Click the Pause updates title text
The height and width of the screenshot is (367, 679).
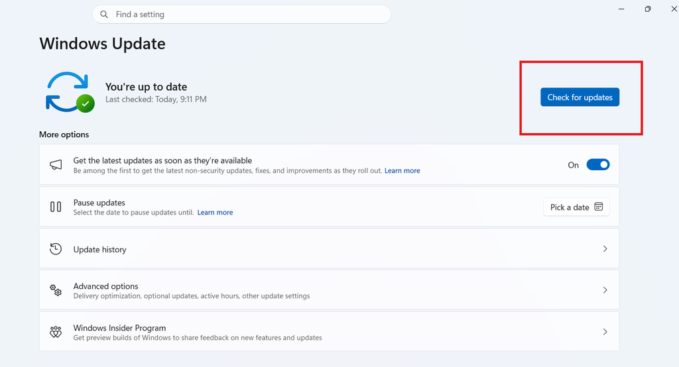tap(99, 203)
